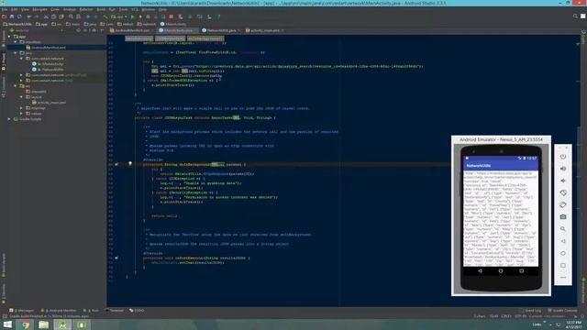Switch to the AndroidManifest.xml editor tab
Image resolution: width=587 pixels, height=330 pixels.
click(131, 30)
